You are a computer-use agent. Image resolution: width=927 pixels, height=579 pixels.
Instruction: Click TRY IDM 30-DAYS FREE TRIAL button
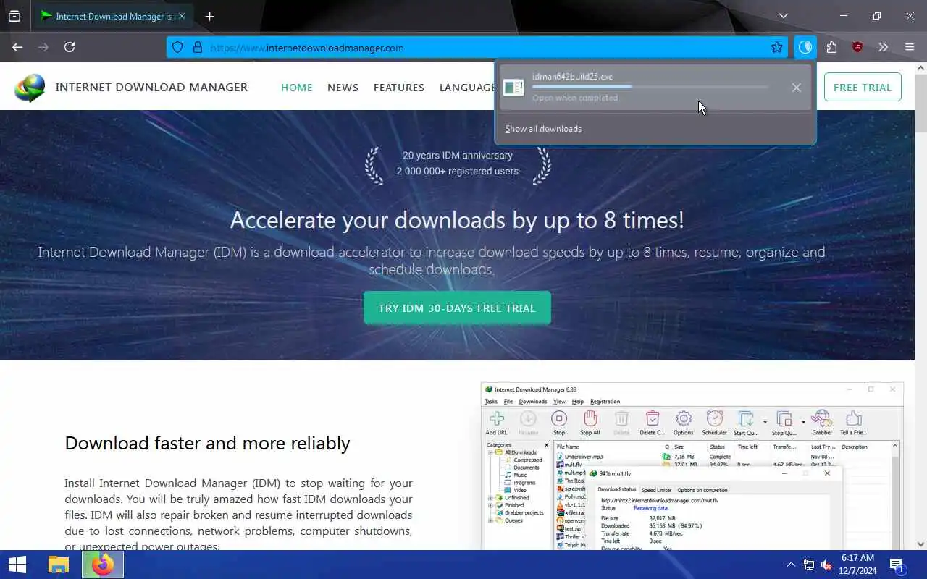457,308
